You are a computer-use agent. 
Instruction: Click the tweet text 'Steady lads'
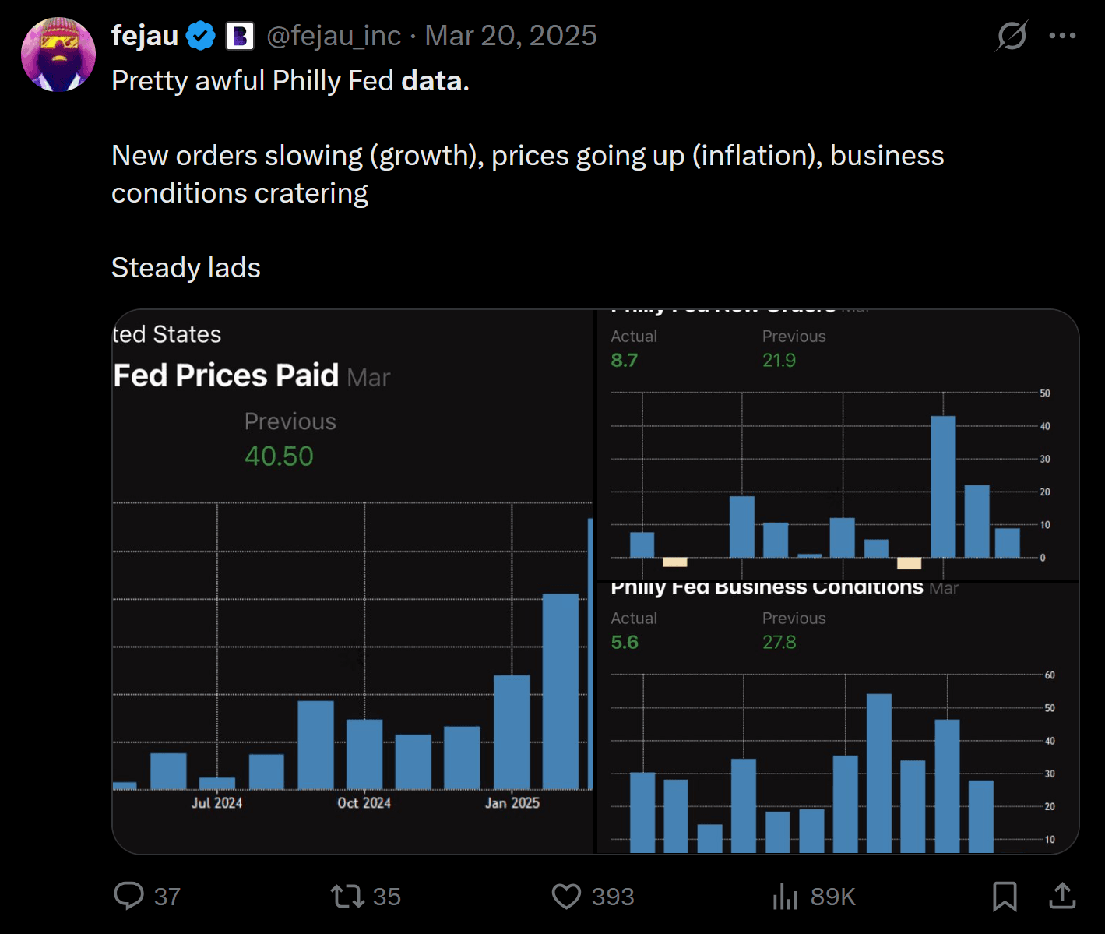(x=186, y=268)
